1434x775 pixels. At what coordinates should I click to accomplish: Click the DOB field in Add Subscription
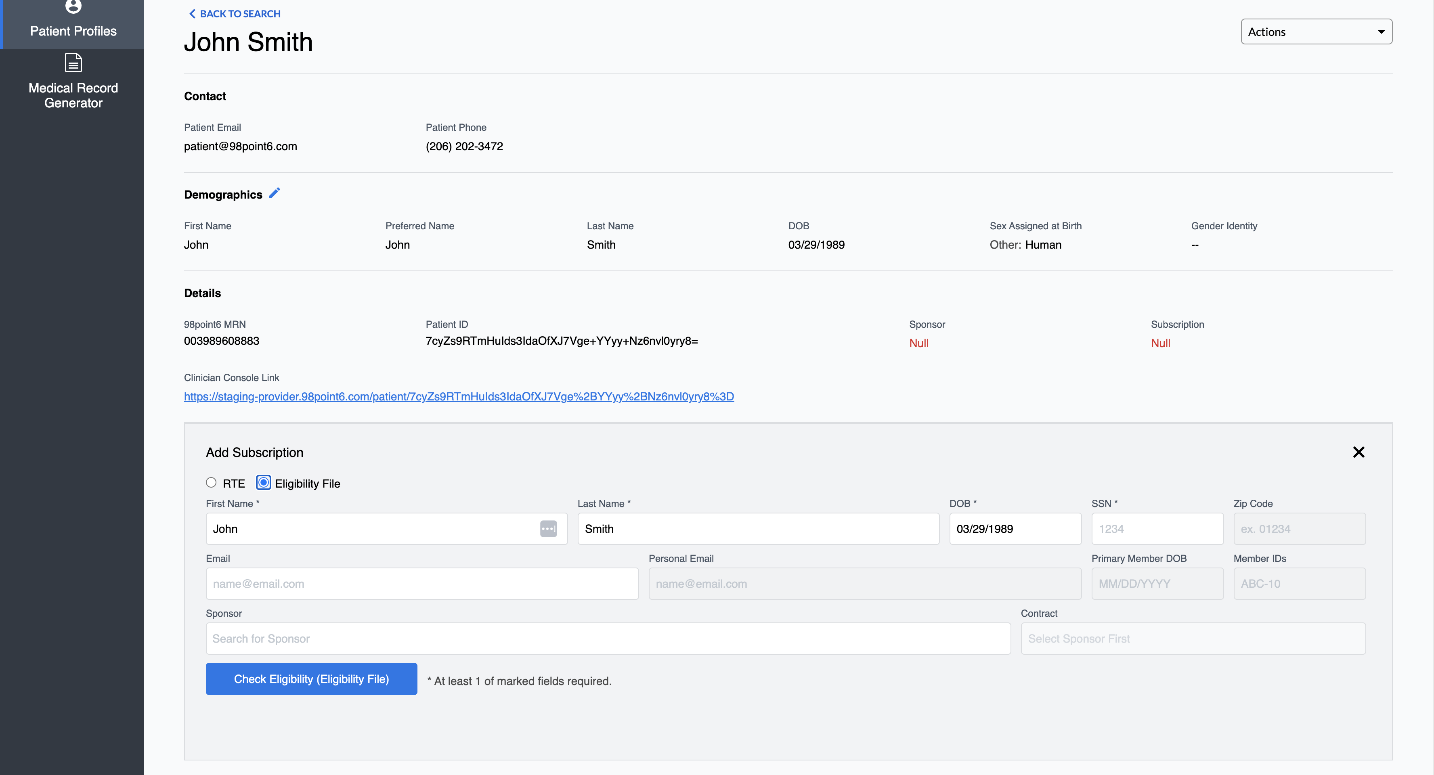[x=1015, y=529]
